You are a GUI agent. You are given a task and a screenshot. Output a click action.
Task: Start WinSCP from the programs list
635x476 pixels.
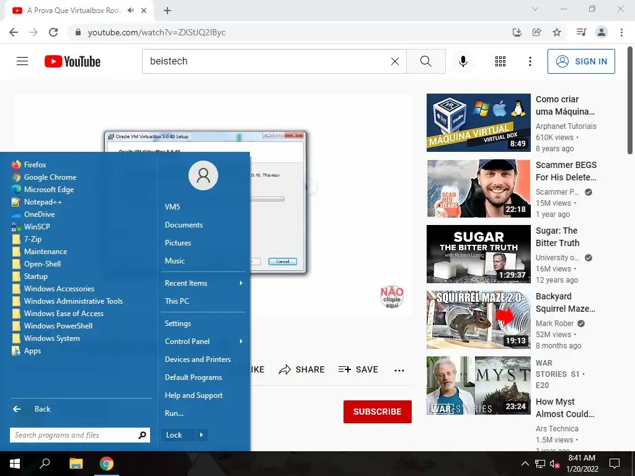click(31, 227)
